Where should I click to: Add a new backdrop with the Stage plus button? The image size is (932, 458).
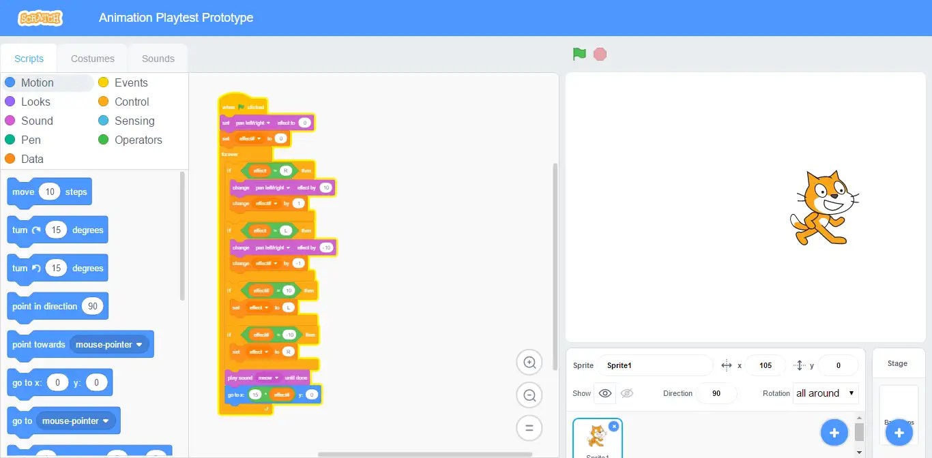coord(899,432)
